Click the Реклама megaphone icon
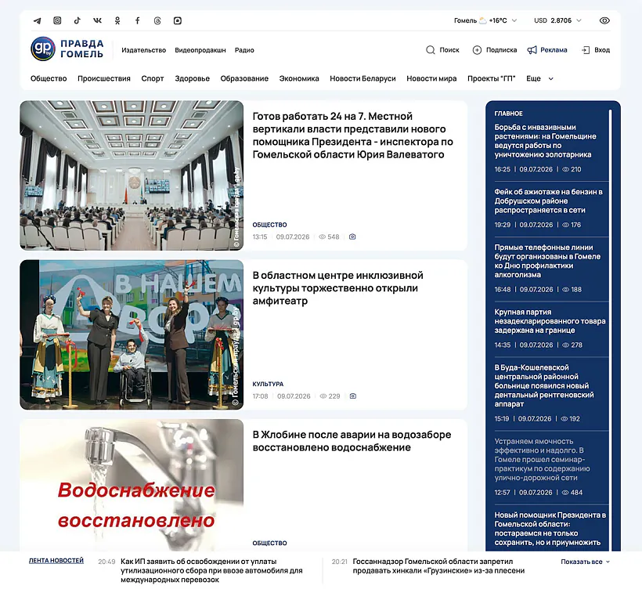The width and height of the screenshot is (642, 589). click(532, 50)
